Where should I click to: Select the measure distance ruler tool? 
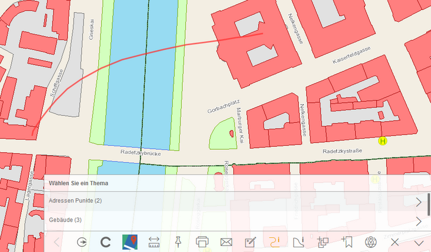click(154, 242)
